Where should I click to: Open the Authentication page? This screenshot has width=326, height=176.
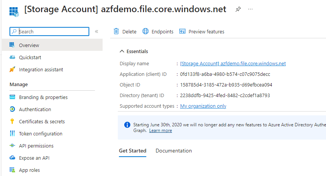coord(35,109)
